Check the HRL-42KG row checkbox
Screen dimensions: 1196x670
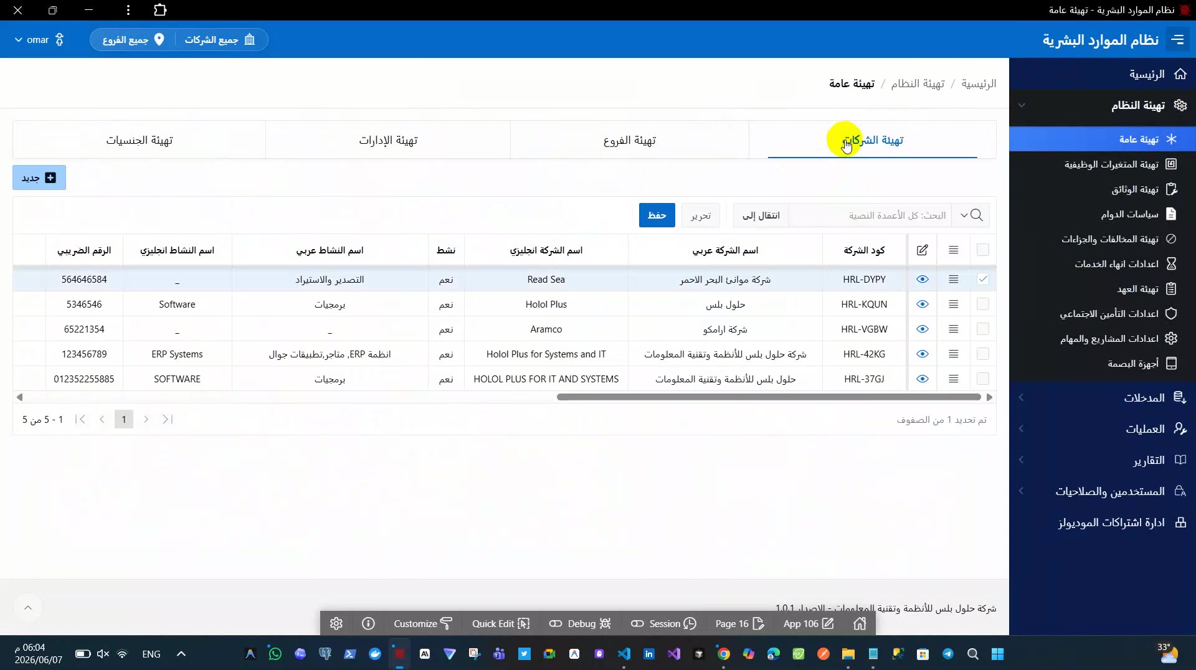point(983,354)
